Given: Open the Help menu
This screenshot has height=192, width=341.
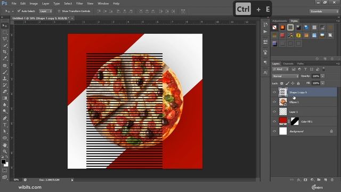Looking at the screenshot, I should (116, 4).
